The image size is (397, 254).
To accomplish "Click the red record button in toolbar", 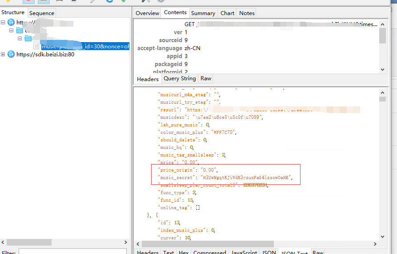I will point(28,1).
